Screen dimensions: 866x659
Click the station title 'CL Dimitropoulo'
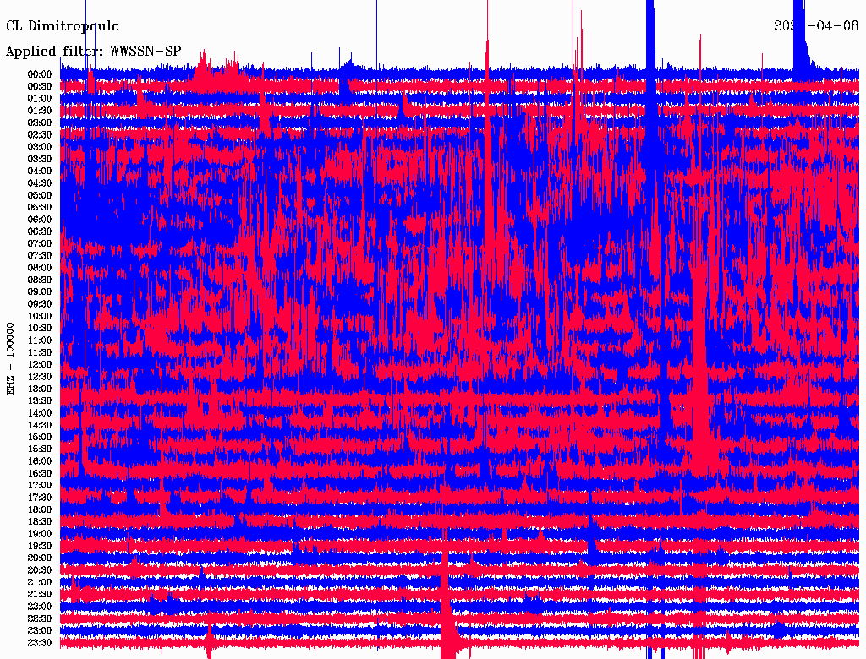pos(63,26)
